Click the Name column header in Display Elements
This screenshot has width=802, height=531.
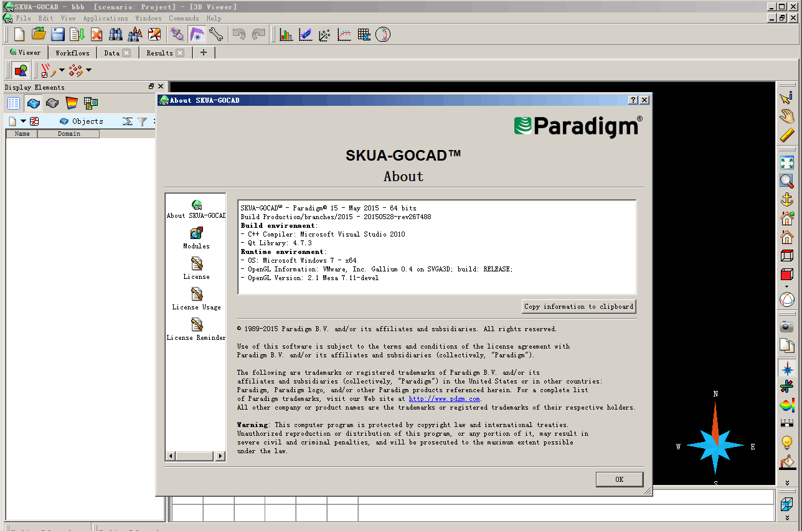click(x=22, y=134)
